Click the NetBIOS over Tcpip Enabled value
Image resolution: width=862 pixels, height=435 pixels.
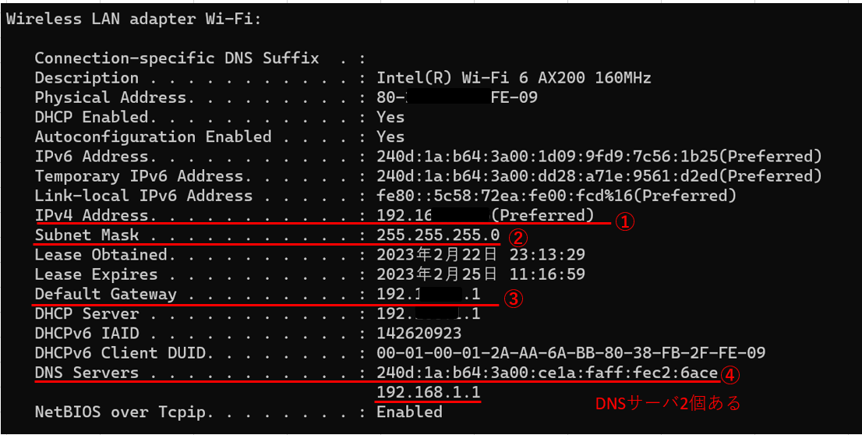click(409, 412)
